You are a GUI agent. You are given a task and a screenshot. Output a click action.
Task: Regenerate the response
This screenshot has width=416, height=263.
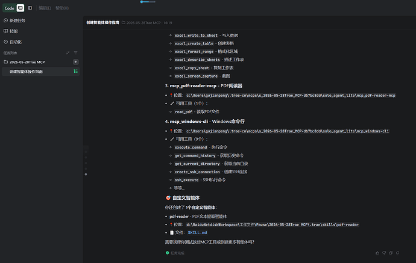point(397,253)
